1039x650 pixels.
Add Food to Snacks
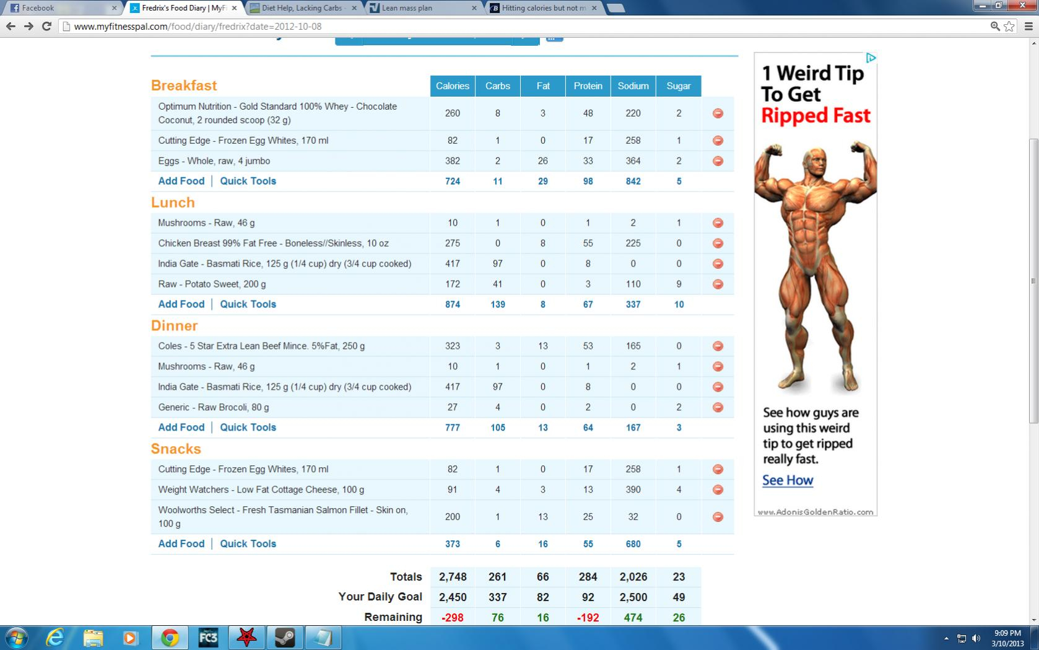click(x=181, y=544)
